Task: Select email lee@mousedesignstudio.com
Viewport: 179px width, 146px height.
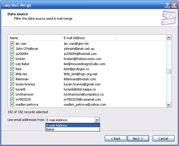Action: pos(85,64)
